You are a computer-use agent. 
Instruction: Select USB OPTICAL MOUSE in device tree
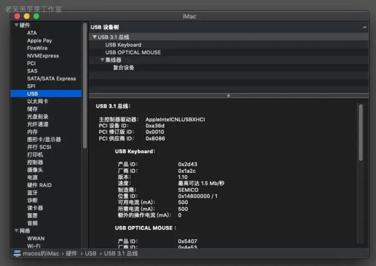click(x=133, y=53)
